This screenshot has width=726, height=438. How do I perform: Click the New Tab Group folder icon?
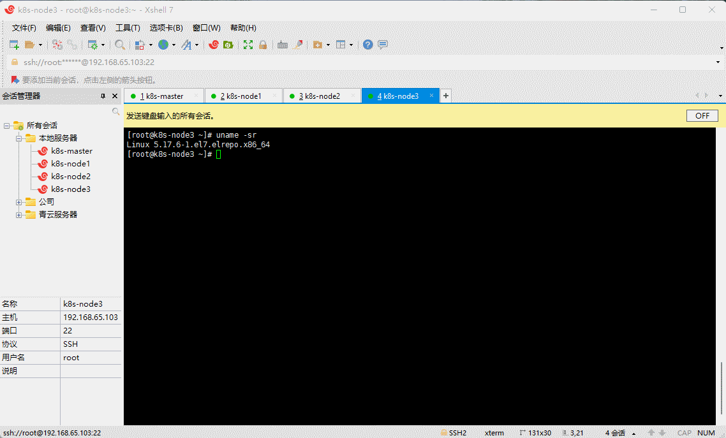point(318,45)
